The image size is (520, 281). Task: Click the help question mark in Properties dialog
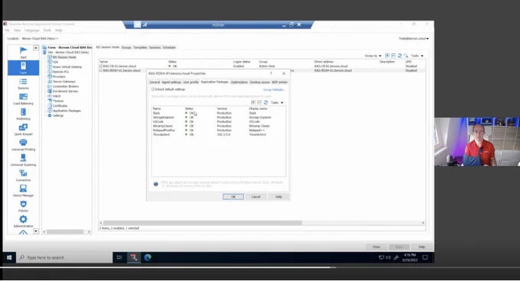(271, 73)
